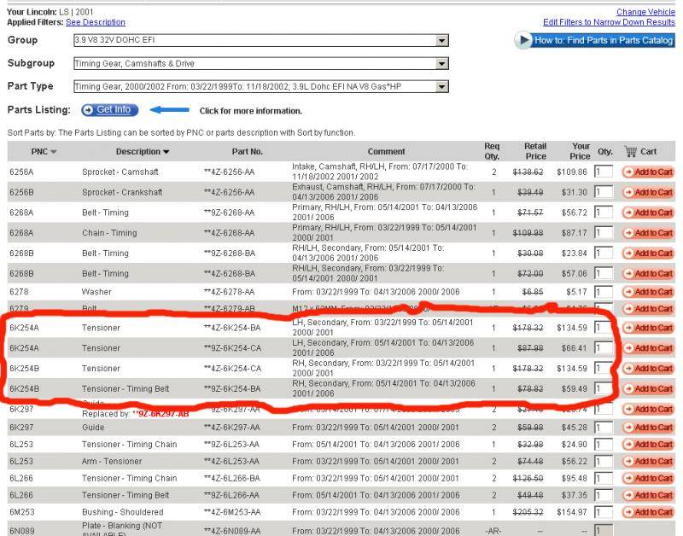Expand the Subgroup Timing Gear dropdown
Viewport: 683px width, 536px height.
[441, 64]
